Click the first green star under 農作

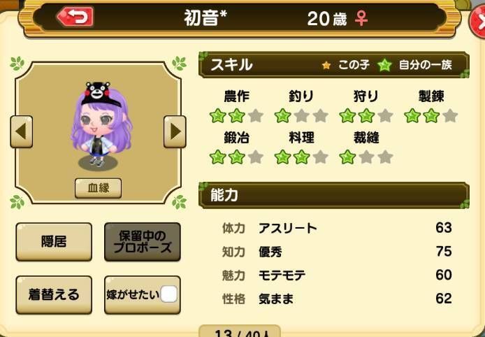[x=217, y=116]
